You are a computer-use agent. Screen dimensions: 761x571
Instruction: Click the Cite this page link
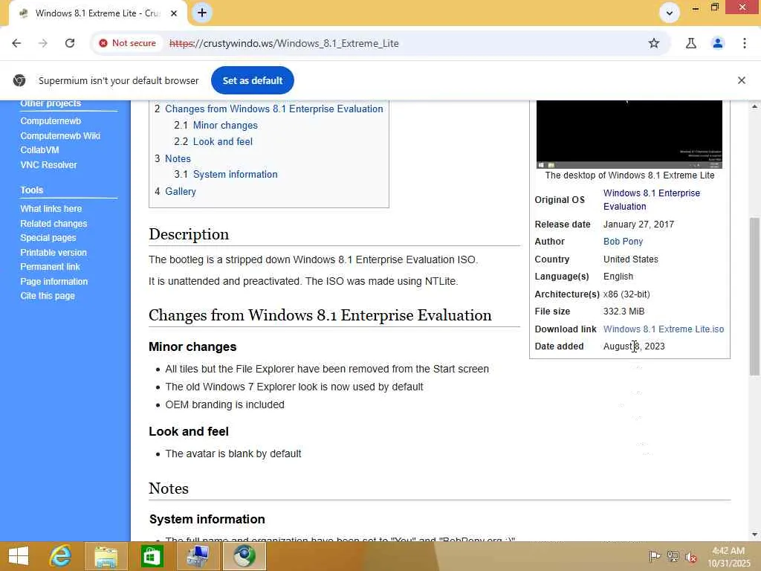pos(48,296)
